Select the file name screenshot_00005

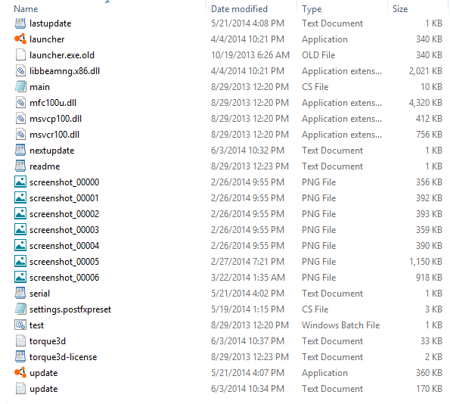[64, 262]
